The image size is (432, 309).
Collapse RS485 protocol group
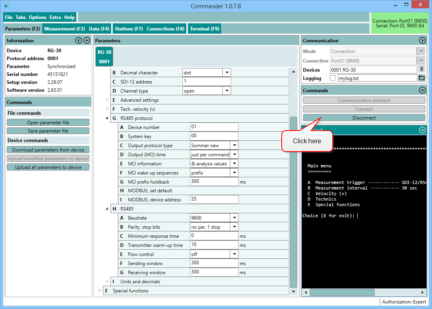click(107, 118)
